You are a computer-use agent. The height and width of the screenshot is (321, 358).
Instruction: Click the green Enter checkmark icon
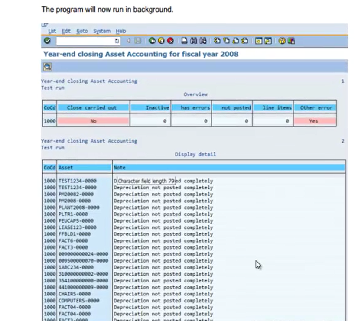[47, 41]
